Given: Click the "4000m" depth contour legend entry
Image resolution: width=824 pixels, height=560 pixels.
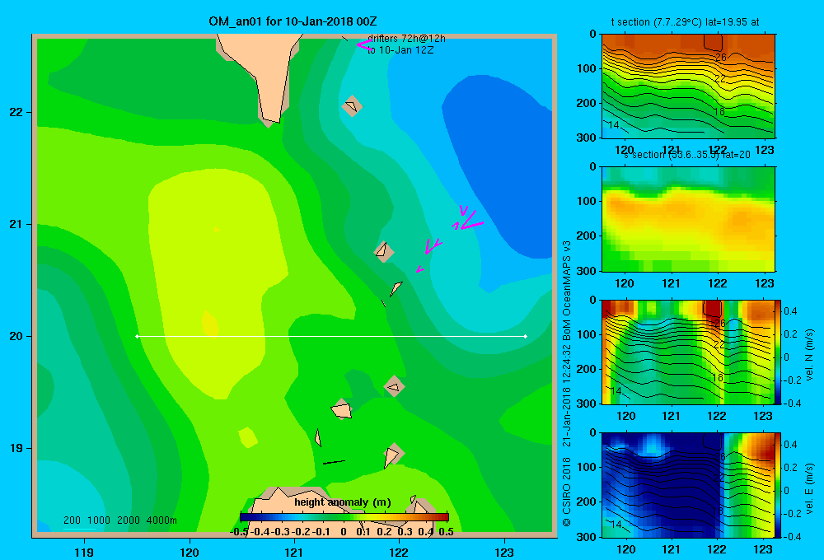Looking at the screenshot, I should tap(162, 520).
